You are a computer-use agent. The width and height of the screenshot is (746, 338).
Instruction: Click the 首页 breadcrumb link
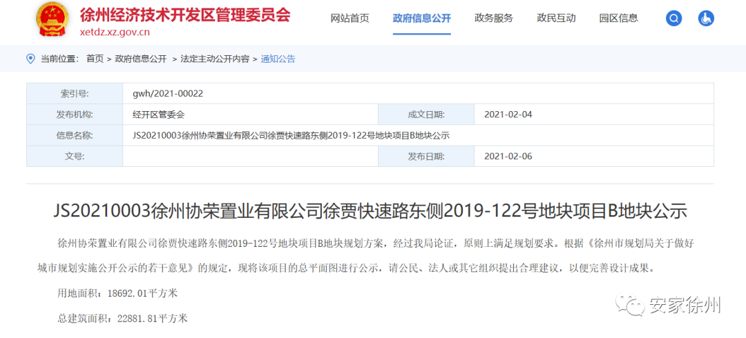coord(95,59)
